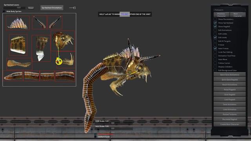This screenshot has width=251, height=141.
Task: Click Reset Ragdoll button
Action: coord(230,90)
